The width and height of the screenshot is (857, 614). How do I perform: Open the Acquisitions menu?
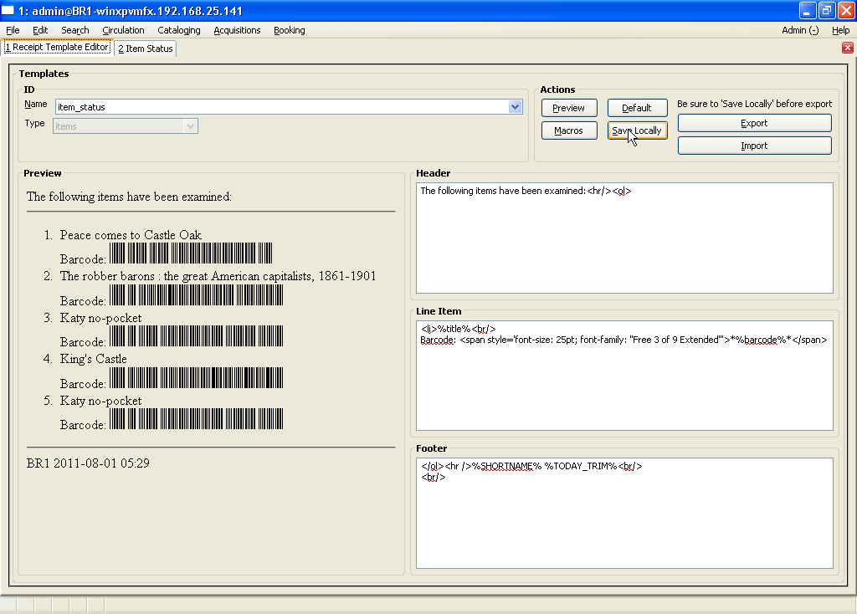[x=237, y=30]
